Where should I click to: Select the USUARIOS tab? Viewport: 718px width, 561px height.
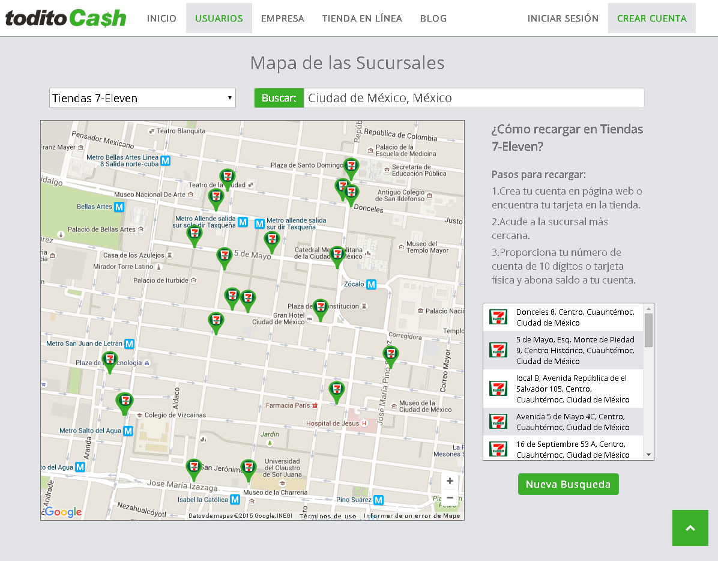coord(219,18)
